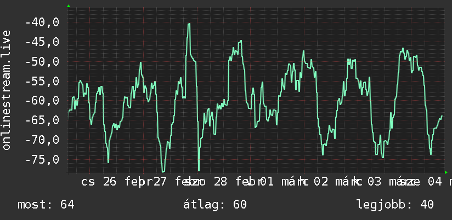Click the green arrow atop the y-axis
The image size is (452, 220).
pyautogui.click(x=69, y=6)
